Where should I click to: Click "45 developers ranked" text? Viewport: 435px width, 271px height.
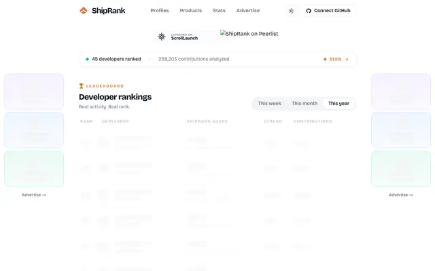[x=116, y=59]
